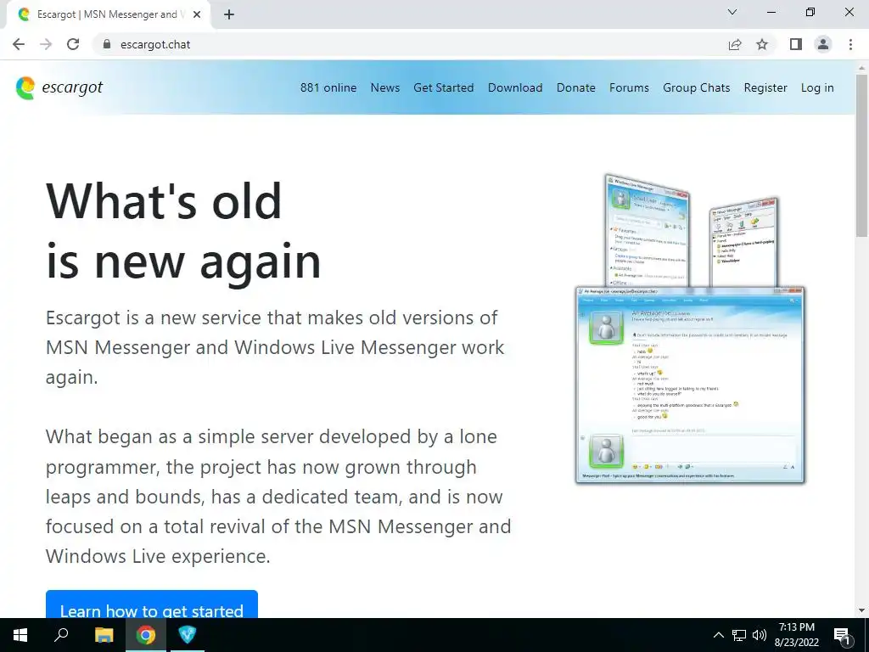Open the browser side panel icon
The width and height of the screenshot is (869, 652).
(x=796, y=44)
